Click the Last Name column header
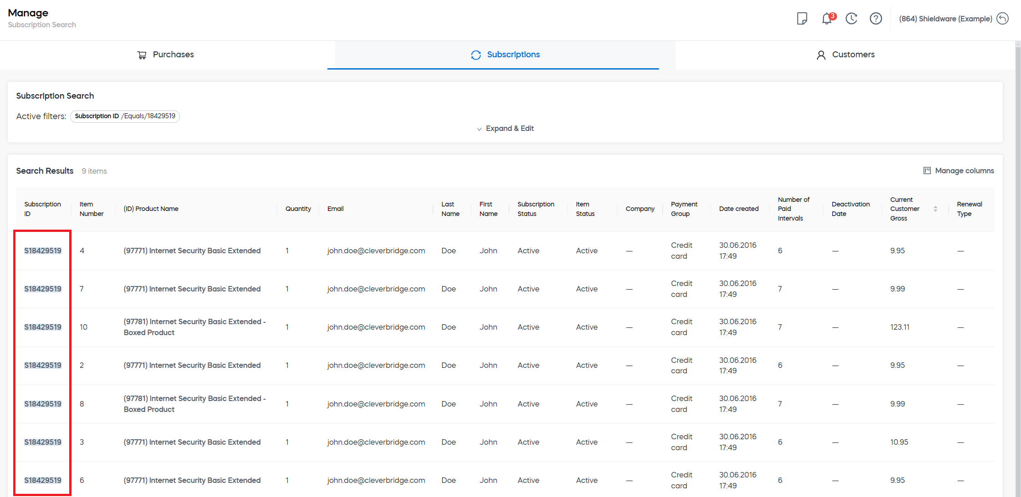Image resolution: width=1021 pixels, height=497 pixels. 450,209
